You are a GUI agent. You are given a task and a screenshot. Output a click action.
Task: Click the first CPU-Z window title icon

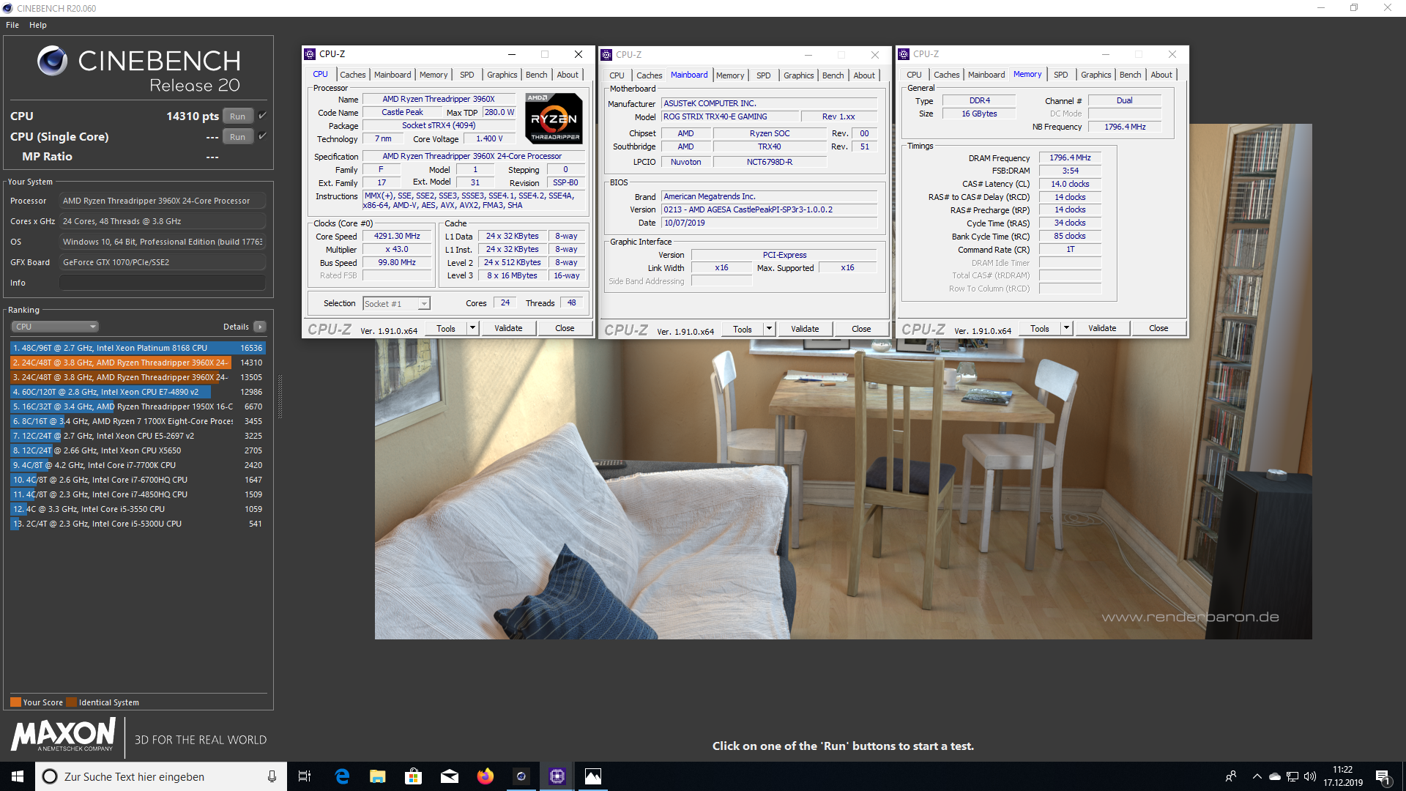coord(310,54)
